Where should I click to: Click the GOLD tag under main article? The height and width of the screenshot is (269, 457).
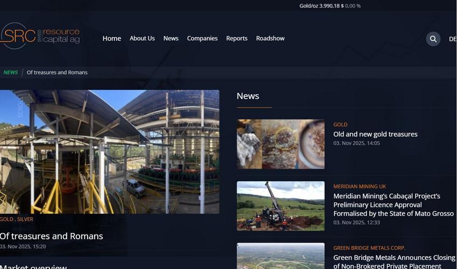click(x=6, y=219)
